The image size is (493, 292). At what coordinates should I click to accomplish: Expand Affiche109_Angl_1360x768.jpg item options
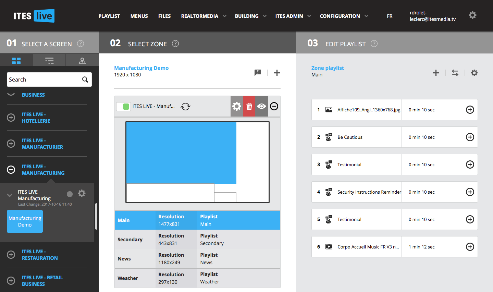[470, 110]
